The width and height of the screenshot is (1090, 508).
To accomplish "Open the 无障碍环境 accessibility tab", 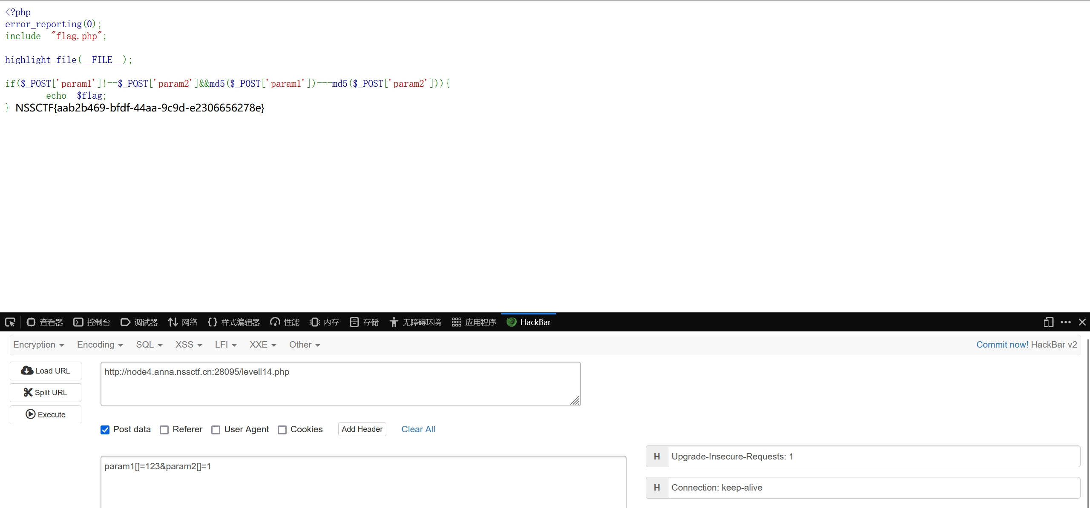I will click(415, 322).
